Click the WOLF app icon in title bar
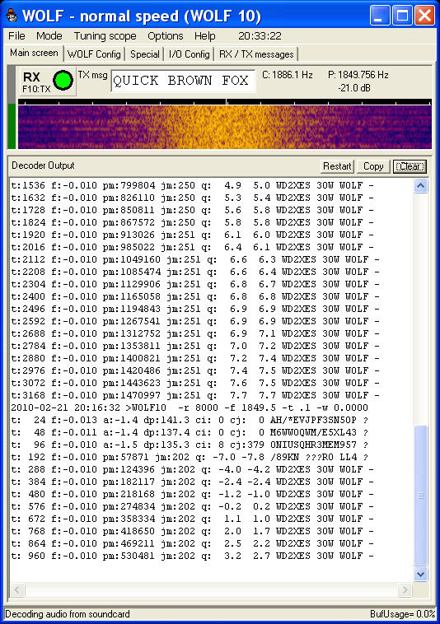The image size is (440, 624). (12, 16)
